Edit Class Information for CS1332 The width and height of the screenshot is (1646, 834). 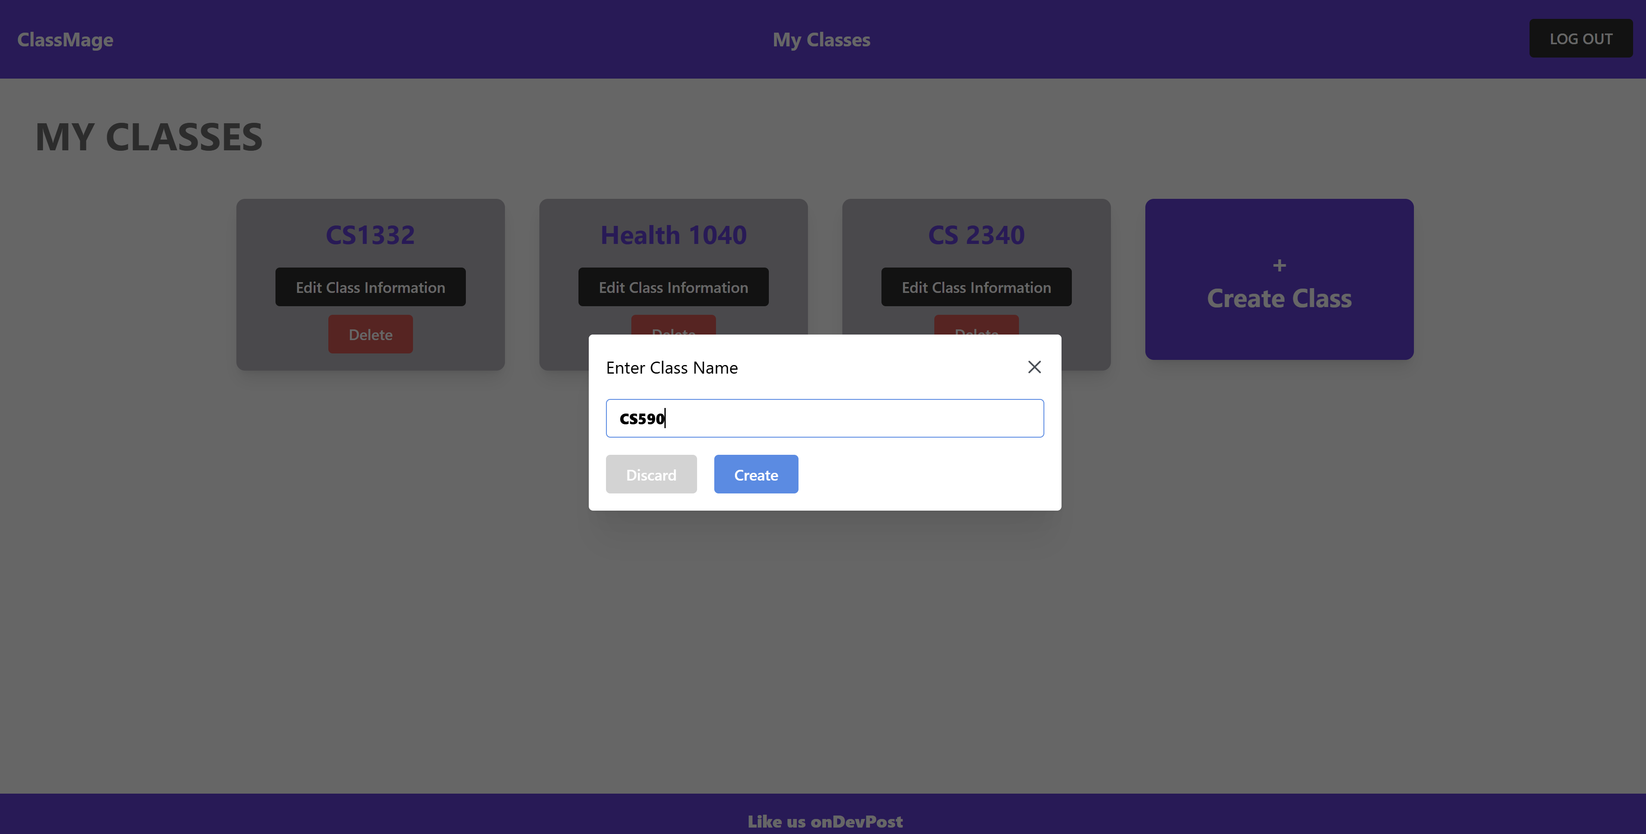pyautogui.click(x=370, y=287)
